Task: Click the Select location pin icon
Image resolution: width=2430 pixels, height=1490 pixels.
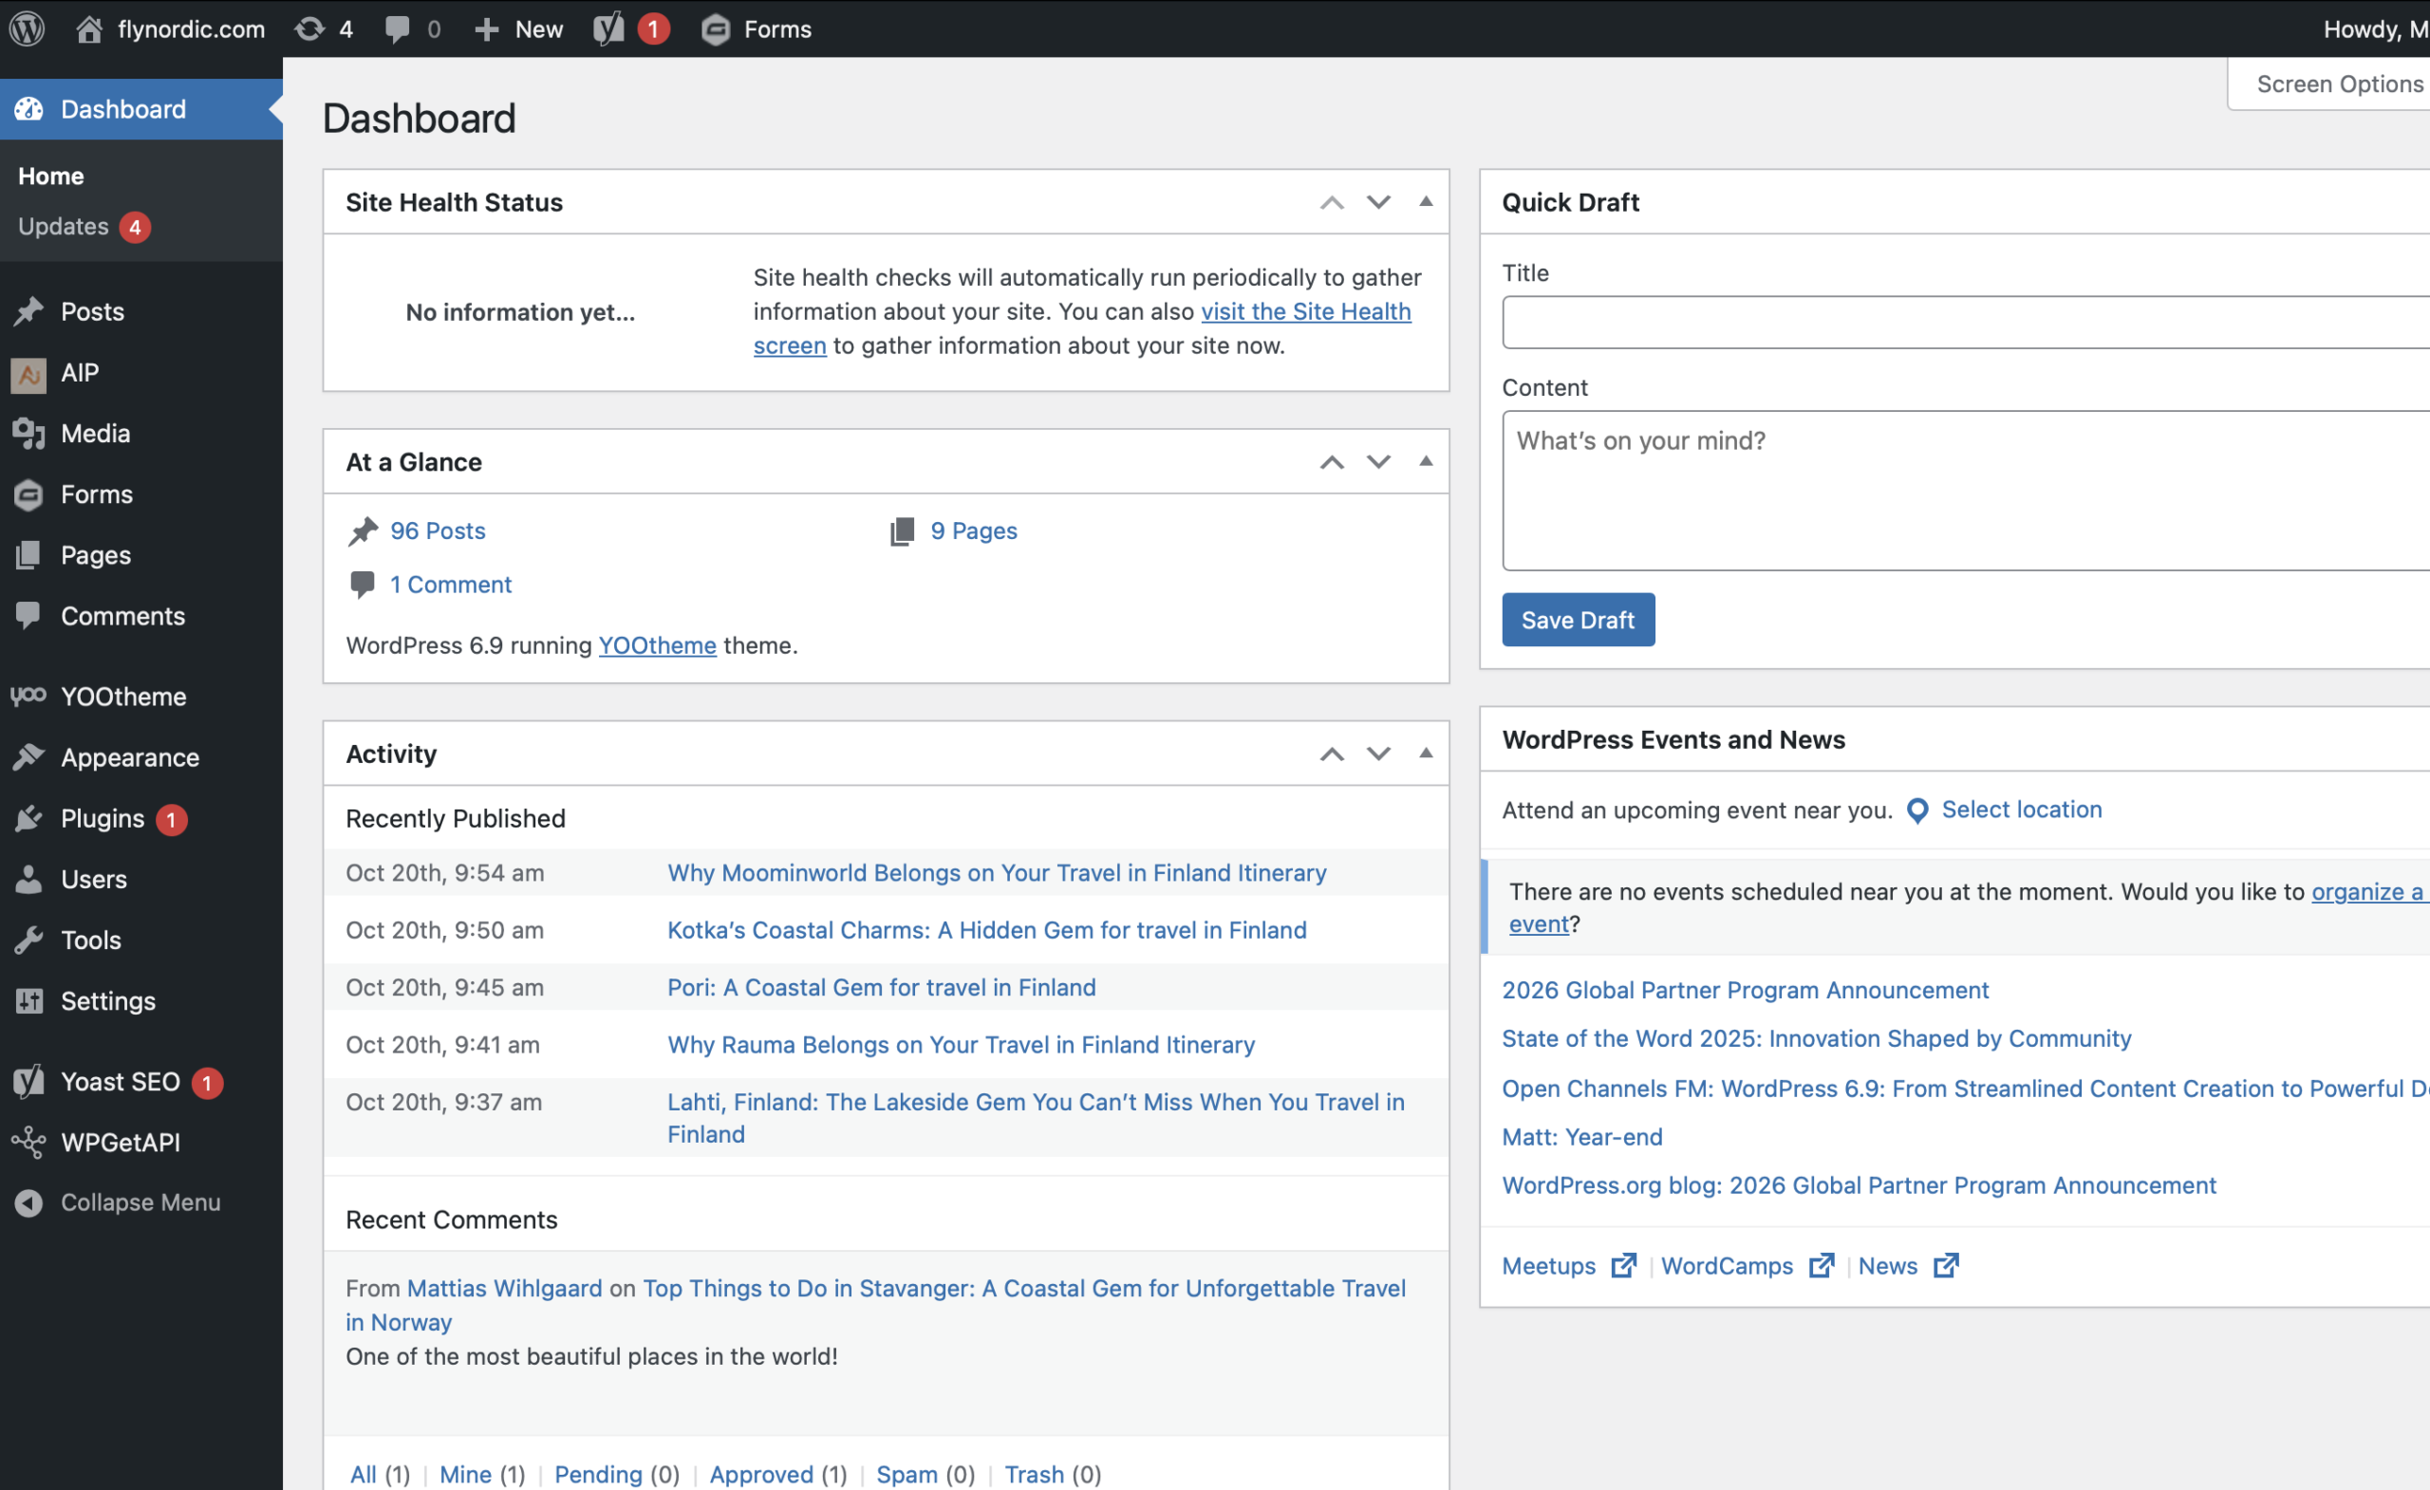Action: coord(1917,810)
